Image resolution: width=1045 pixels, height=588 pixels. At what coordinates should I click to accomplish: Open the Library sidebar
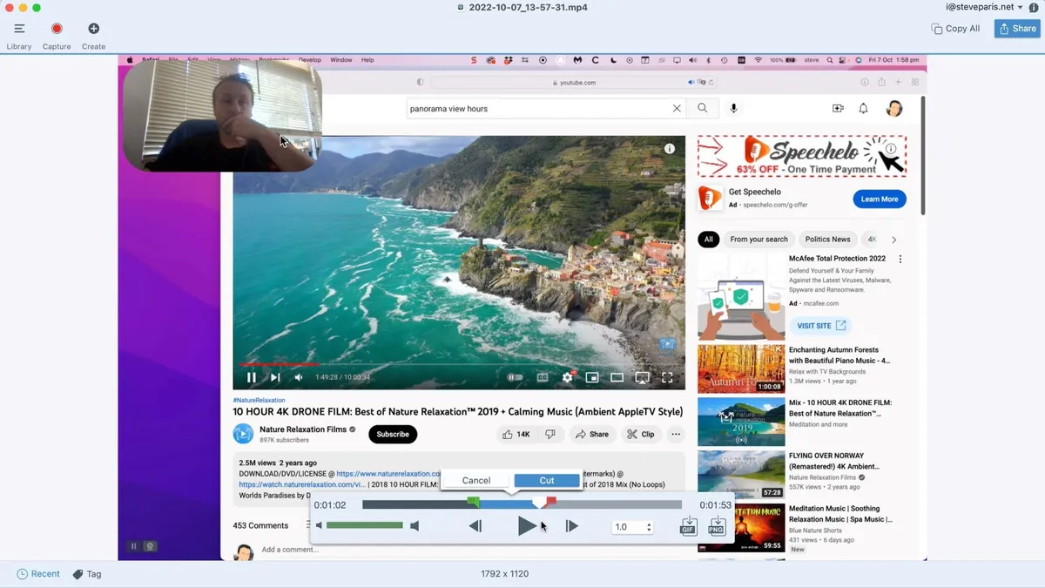pos(19,36)
